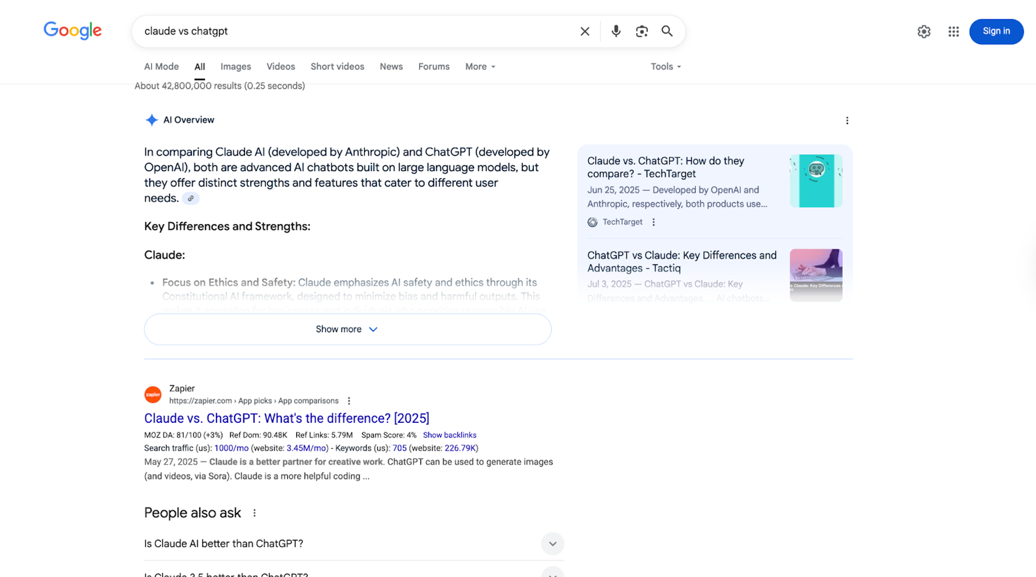Switch to News tab
This screenshot has height=577, width=1036.
click(391, 66)
